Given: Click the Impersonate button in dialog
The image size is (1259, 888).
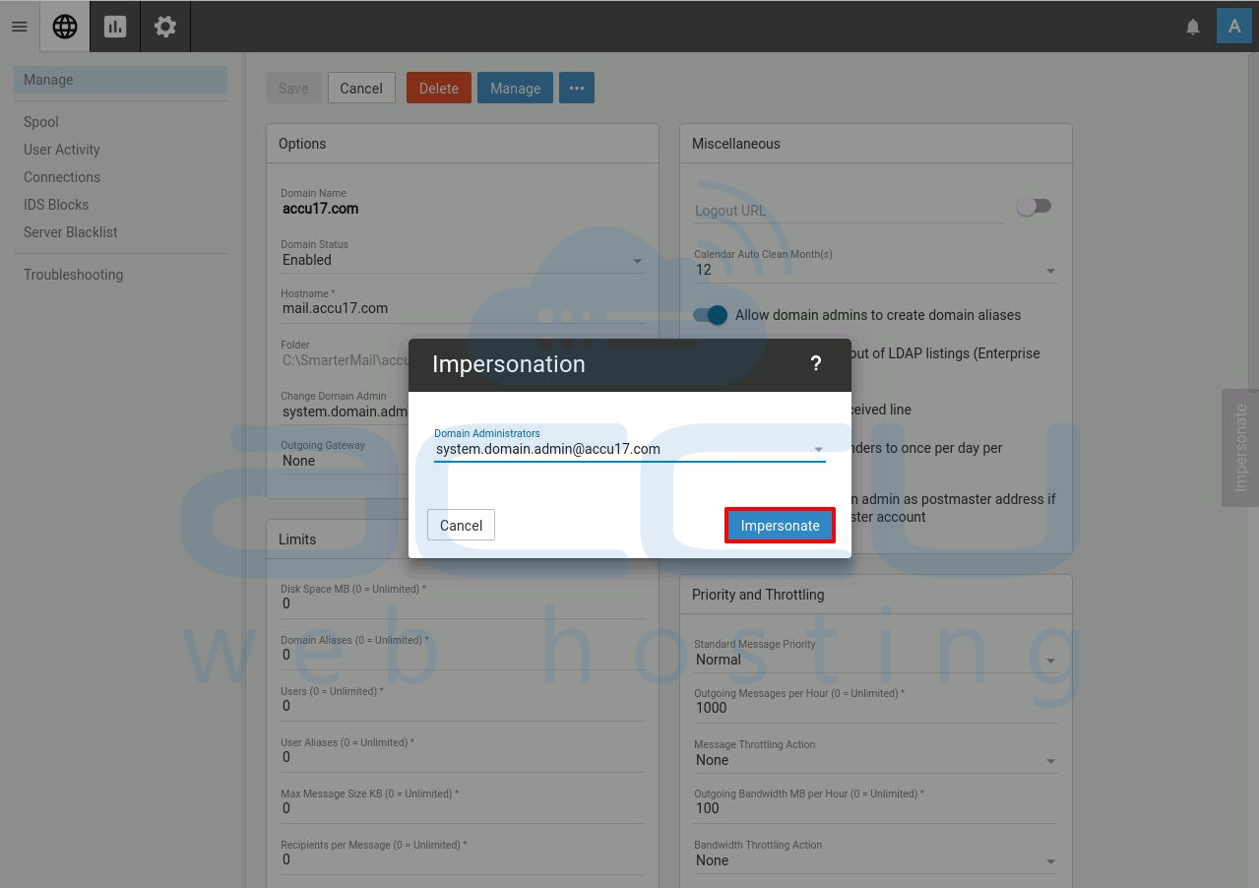Looking at the screenshot, I should point(780,525).
